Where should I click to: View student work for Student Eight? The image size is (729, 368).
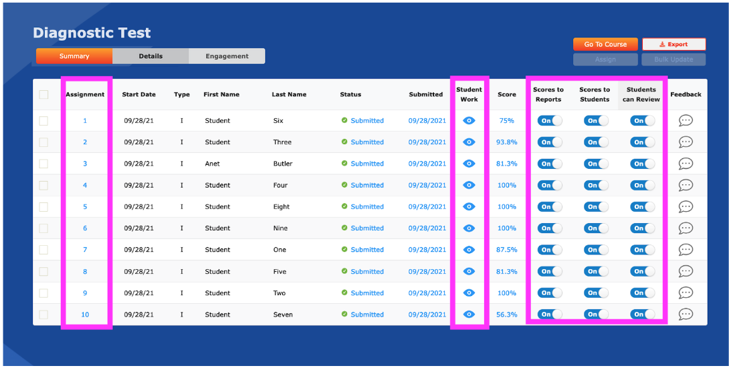(469, 206)
